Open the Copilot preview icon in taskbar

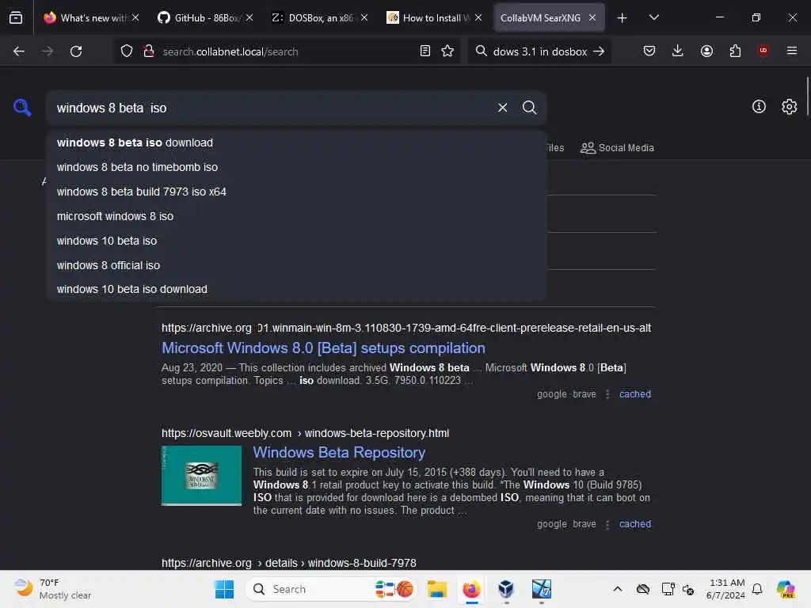[786, 589]
